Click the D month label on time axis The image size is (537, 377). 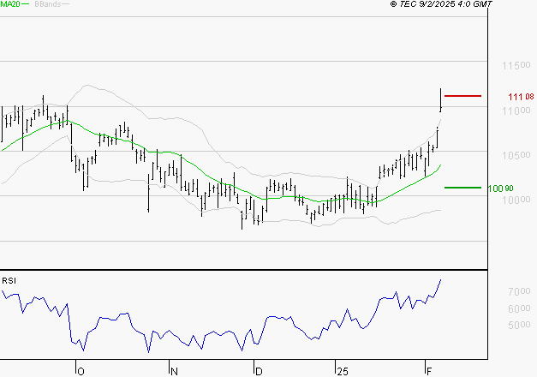coord(259,371)
